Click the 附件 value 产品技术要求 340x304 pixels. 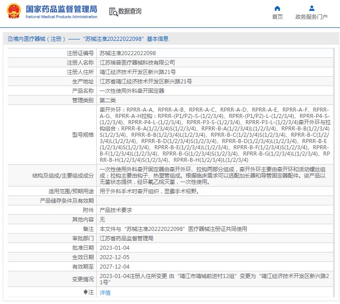(x=116, y=210)
